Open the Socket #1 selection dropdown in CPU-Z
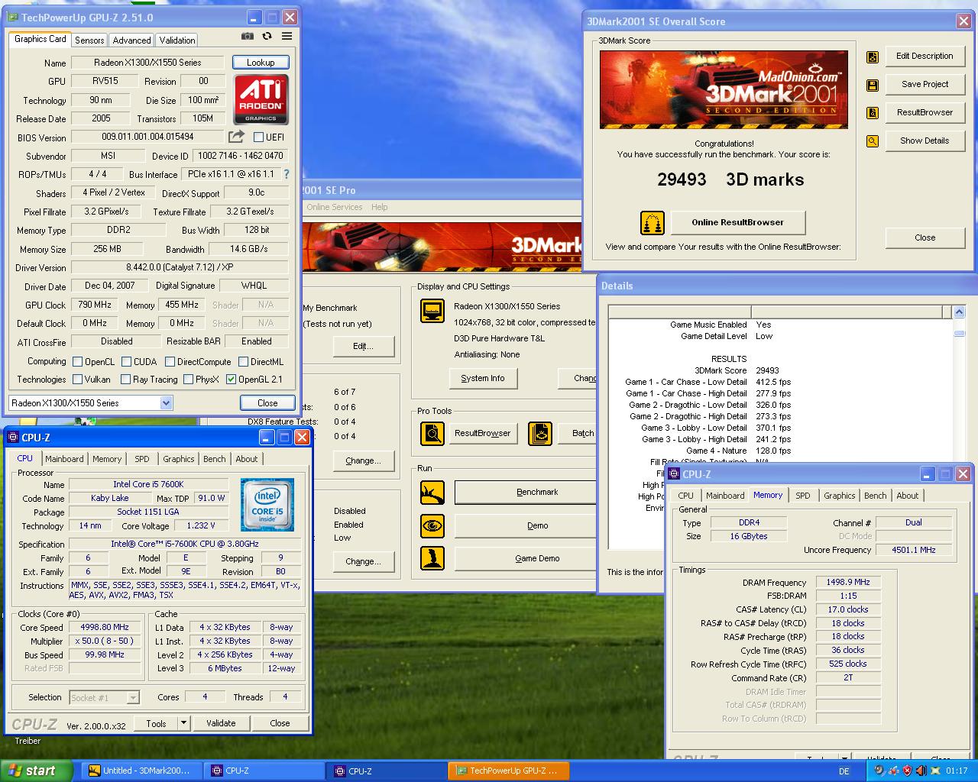 tap(133, 697)
